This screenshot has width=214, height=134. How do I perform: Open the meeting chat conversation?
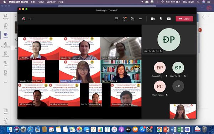(x=125, y=19)
